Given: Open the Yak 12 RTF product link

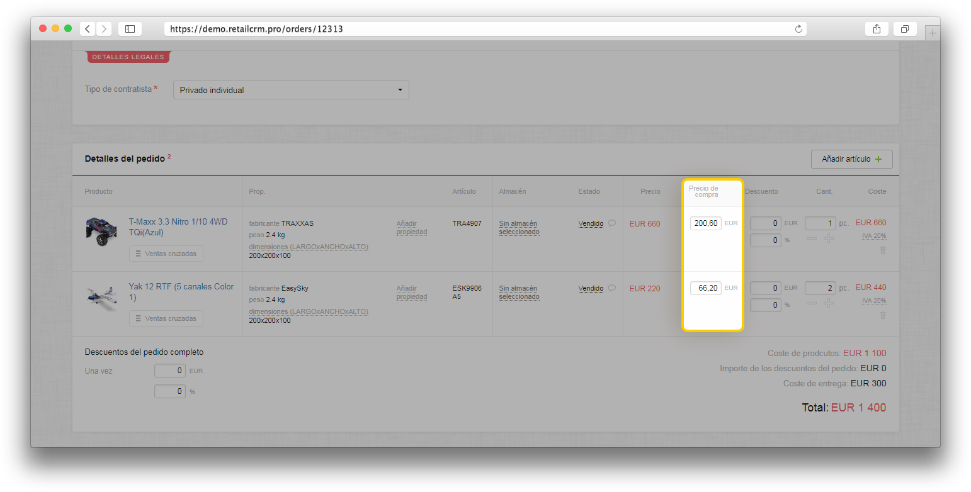Looking at the screenshot, I should click(x=181, y=292).
